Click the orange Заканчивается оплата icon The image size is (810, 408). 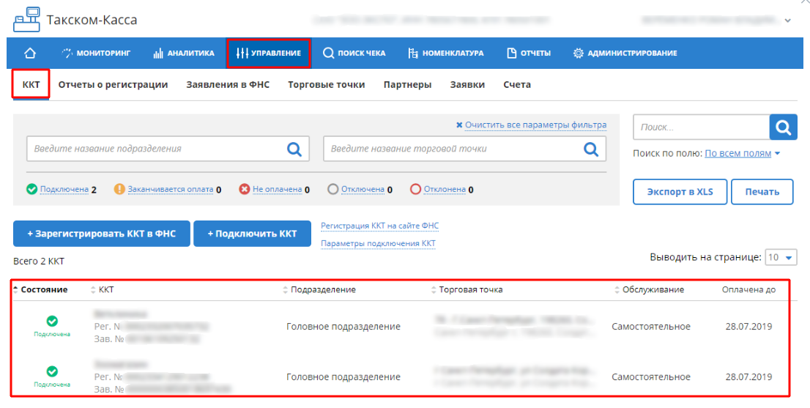119,190
